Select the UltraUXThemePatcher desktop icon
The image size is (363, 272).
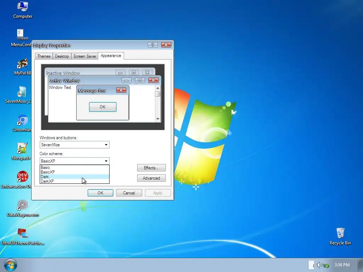[x=23, y=236]
